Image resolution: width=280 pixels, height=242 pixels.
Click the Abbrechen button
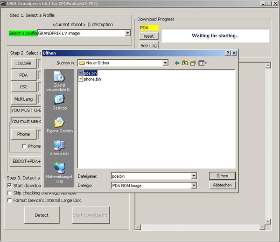point(222,185)
